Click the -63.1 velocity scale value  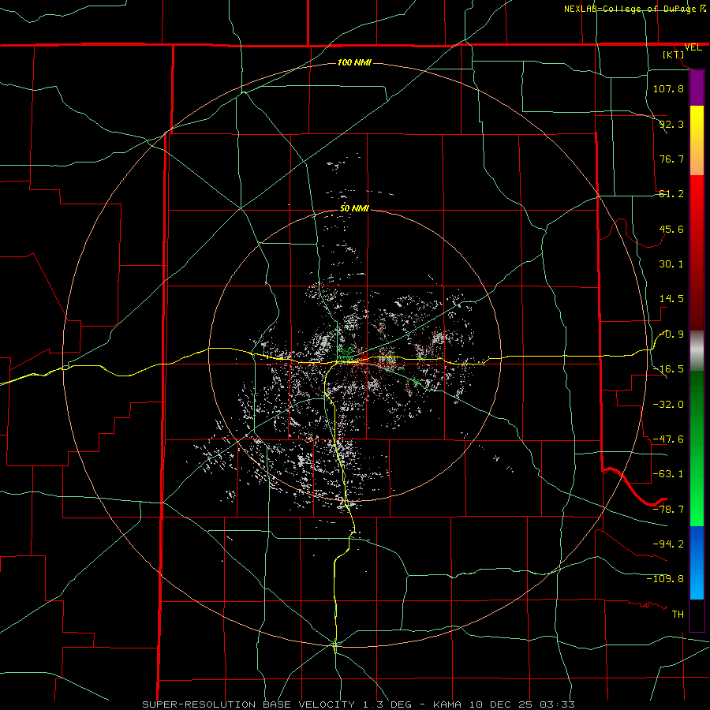[668, 474]
